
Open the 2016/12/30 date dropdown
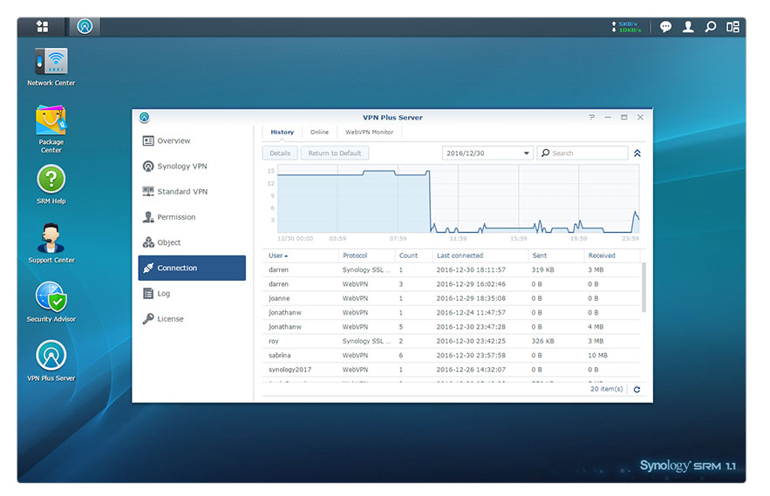[487, 153]
